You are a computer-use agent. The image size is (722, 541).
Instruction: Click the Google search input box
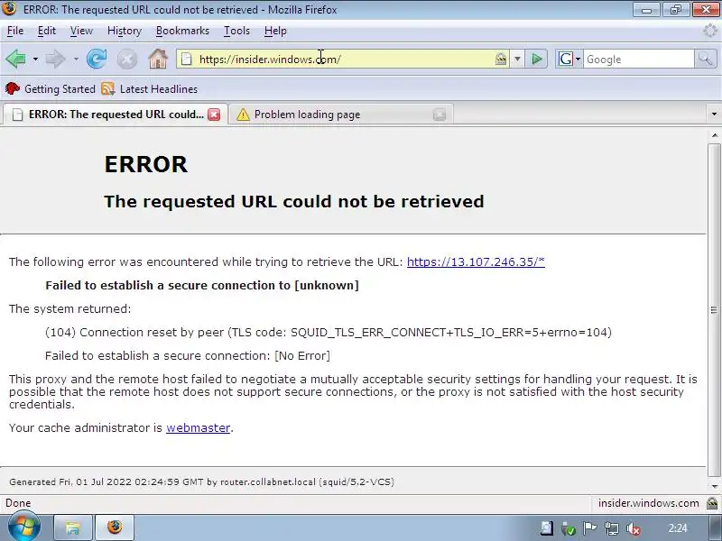click(x=638, y=59)
